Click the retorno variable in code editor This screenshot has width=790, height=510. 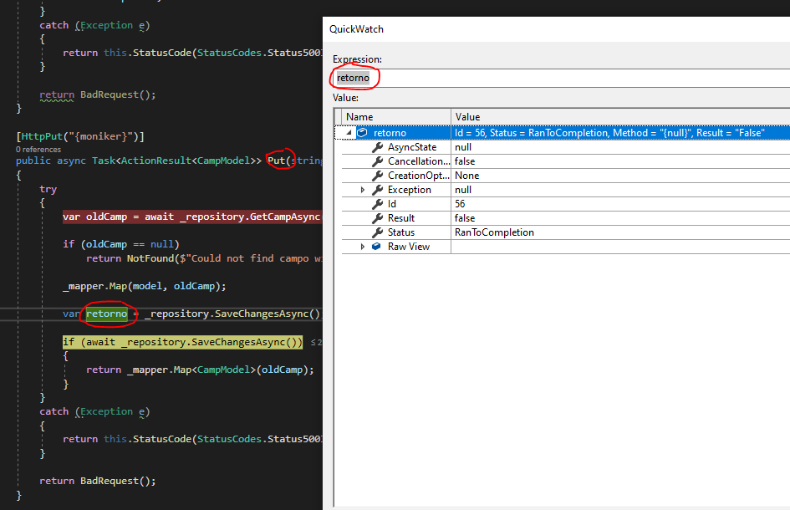point(106,314)
